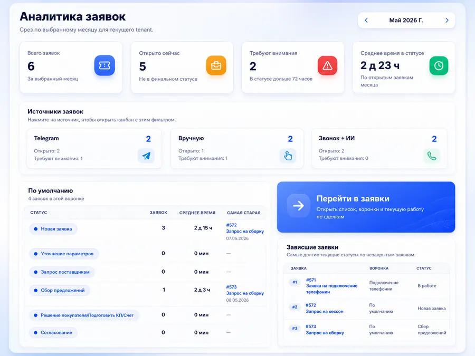Click the hand pointer icon in Вручную card
475x356 pixels.
[288, 156]
